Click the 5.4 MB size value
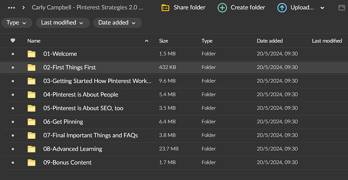The image size is (348, 180). click(167, 95)
